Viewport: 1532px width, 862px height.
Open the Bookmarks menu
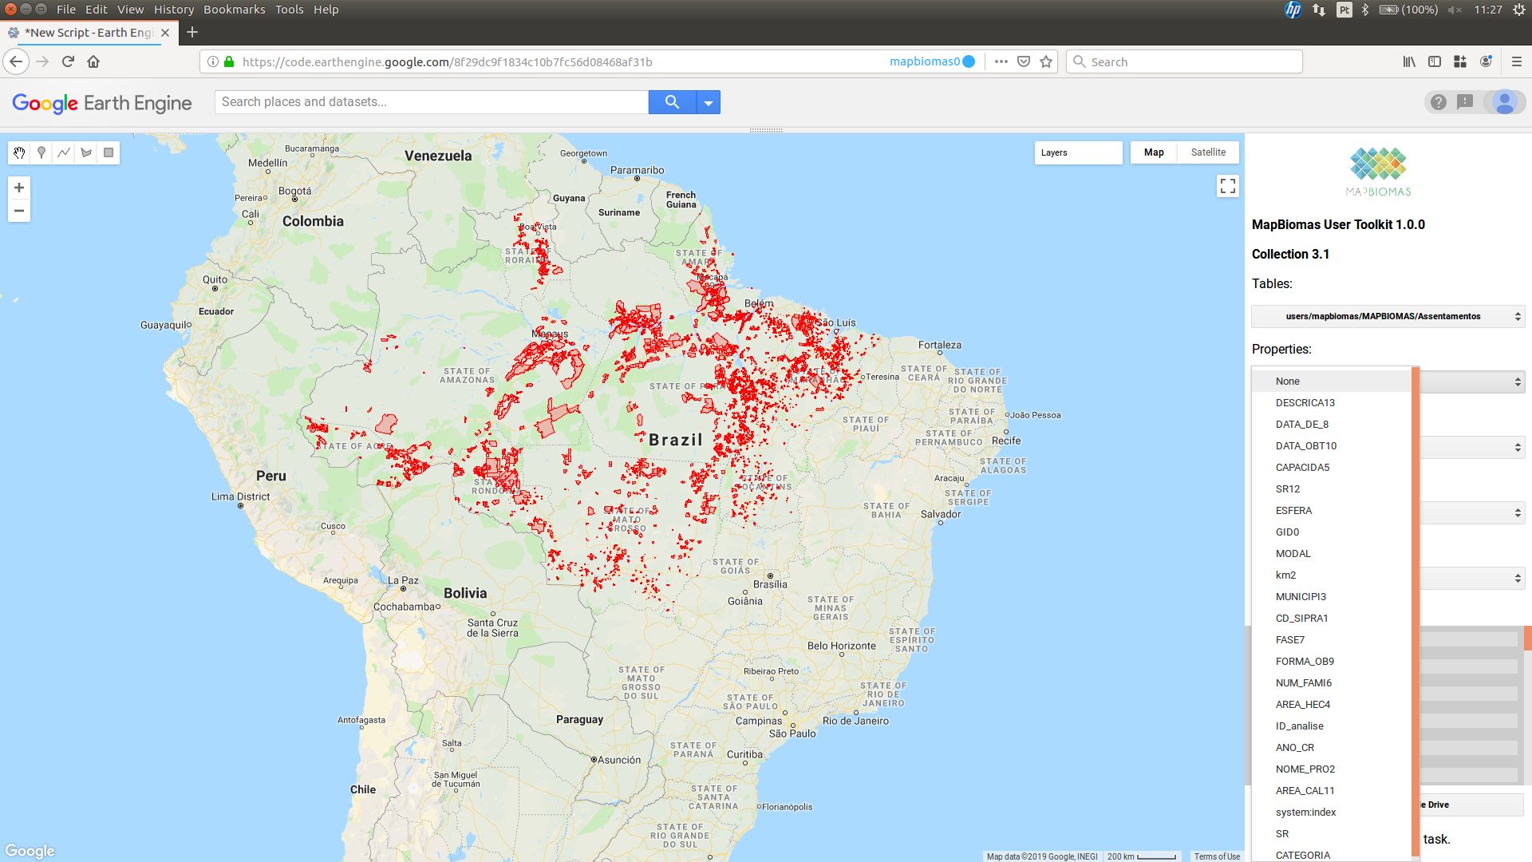(x=234, y=10)
